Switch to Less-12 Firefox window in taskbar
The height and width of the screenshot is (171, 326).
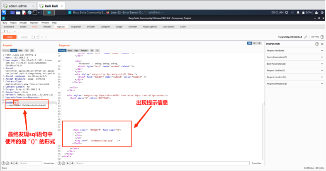click(x=125, y=12)
